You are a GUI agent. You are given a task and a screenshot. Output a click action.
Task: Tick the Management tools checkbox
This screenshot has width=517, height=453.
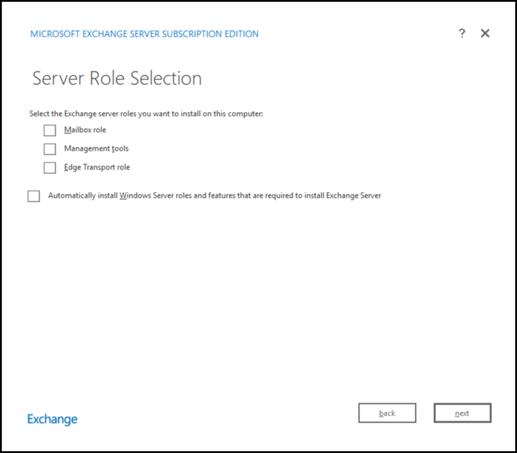point(50,149)
